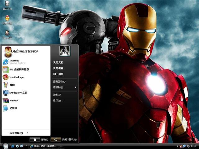Expand 所有程序 (All Programs) list
This screenshot has width=199, height=149.
click(x=18, y=133)
